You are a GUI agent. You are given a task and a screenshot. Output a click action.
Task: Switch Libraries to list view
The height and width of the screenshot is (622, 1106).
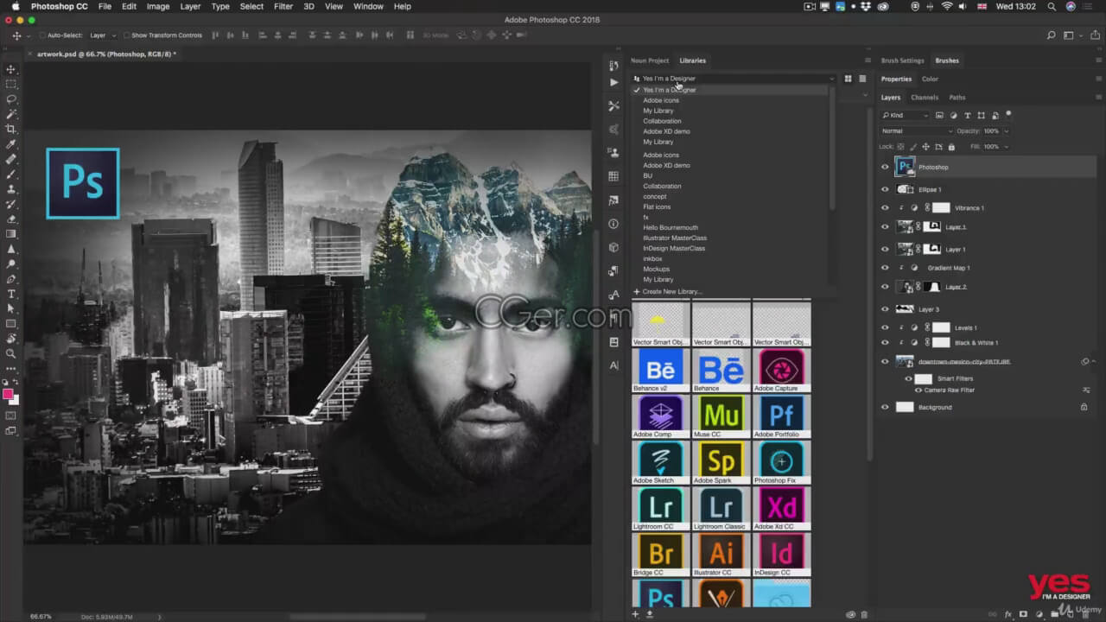click(862, 79)
